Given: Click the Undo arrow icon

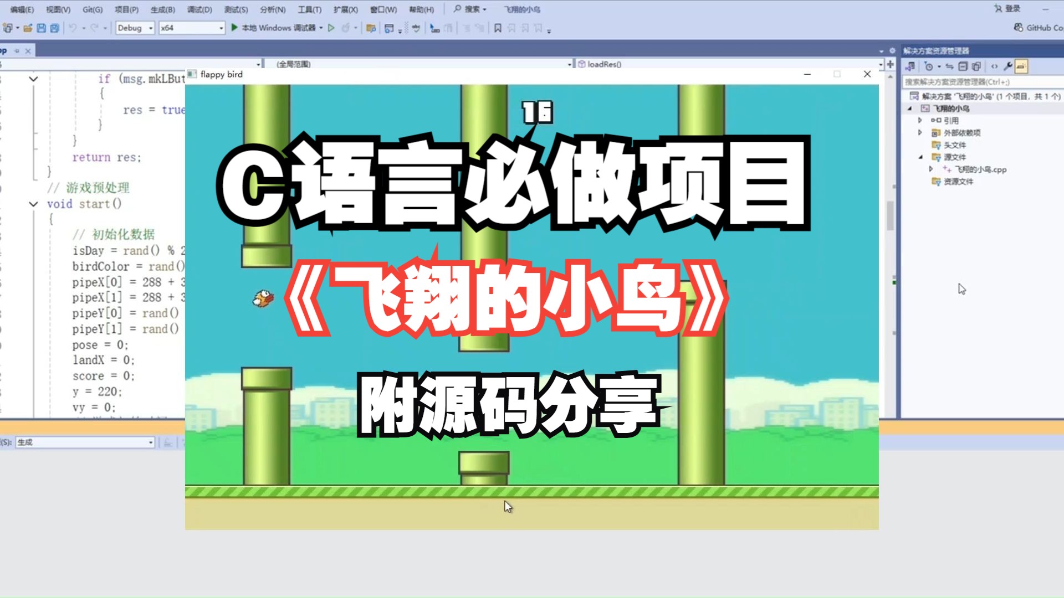Looking at the screenshot, I should [x=73, y=28].
